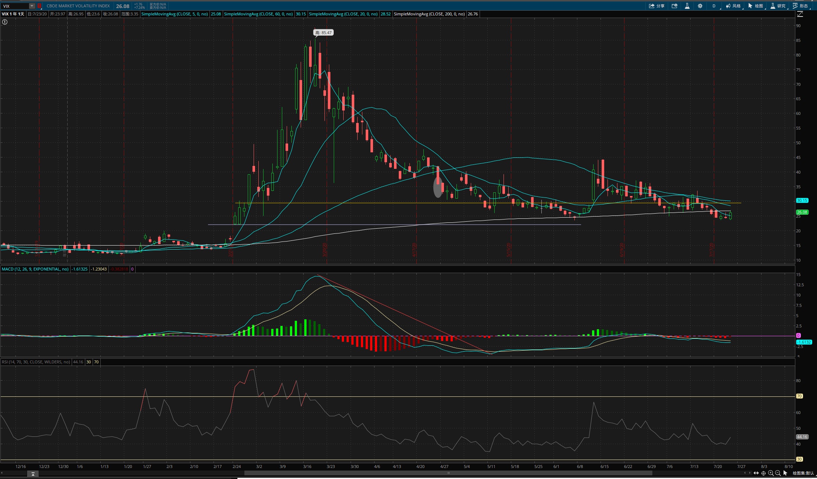
Task: Click the VIX 1 年 1天 timeframe label
Action: tap(13, 14)
